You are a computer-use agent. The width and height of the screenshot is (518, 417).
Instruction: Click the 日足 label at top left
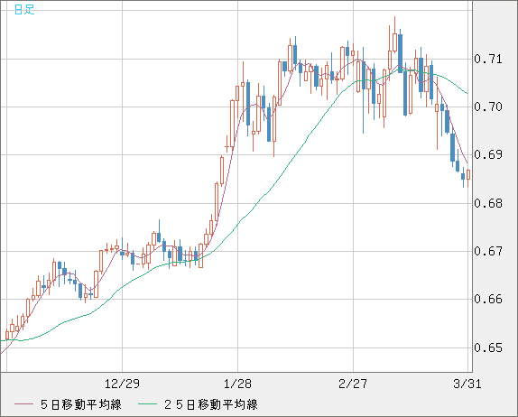pos(24,10)
